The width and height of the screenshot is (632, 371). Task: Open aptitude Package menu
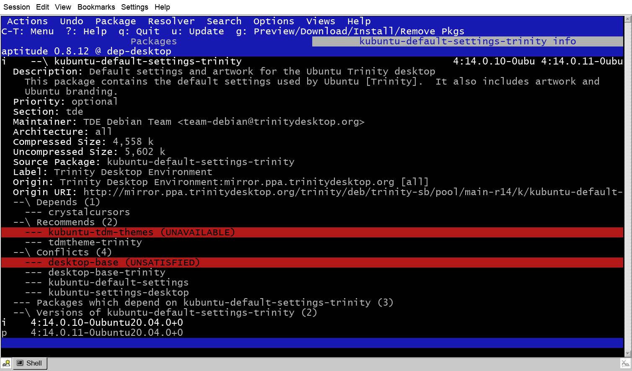coord(116,21)
